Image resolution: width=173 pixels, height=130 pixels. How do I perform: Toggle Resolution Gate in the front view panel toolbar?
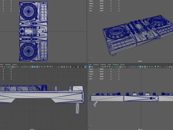tap(17, 67)
